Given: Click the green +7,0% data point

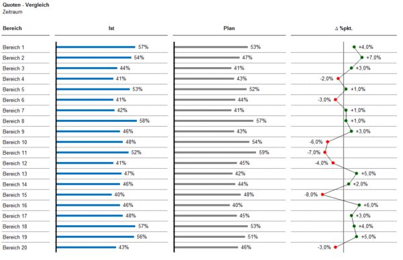Looking at the screenshot, I should [x=362, y=58].
